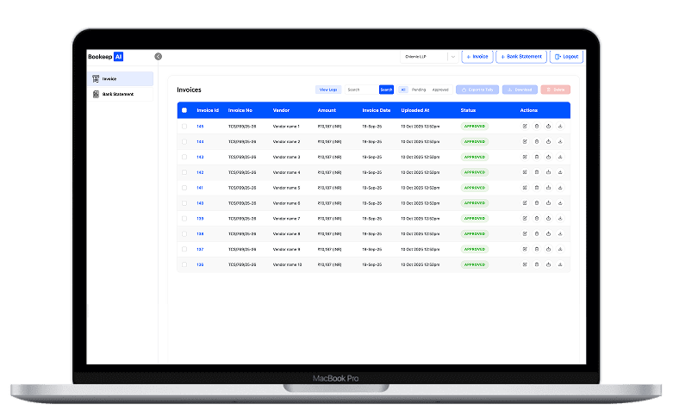Screen dimensions: 673x416
Task: Select the Approved filter tab
Action: pyautogui.click(x=440, y=90)
